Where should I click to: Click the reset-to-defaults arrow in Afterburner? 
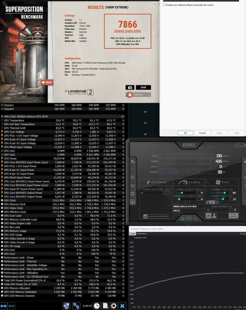coord(182,219)
